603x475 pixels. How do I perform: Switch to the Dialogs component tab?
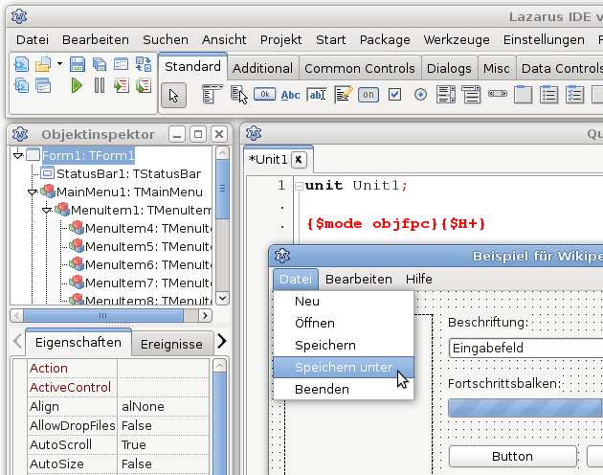(449, 69)
